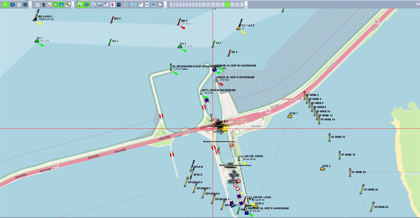The width and height of the screenshot is (420, 218).
Task: Expand the overflow chevron before the number buttons
Action: coord(166,5)
